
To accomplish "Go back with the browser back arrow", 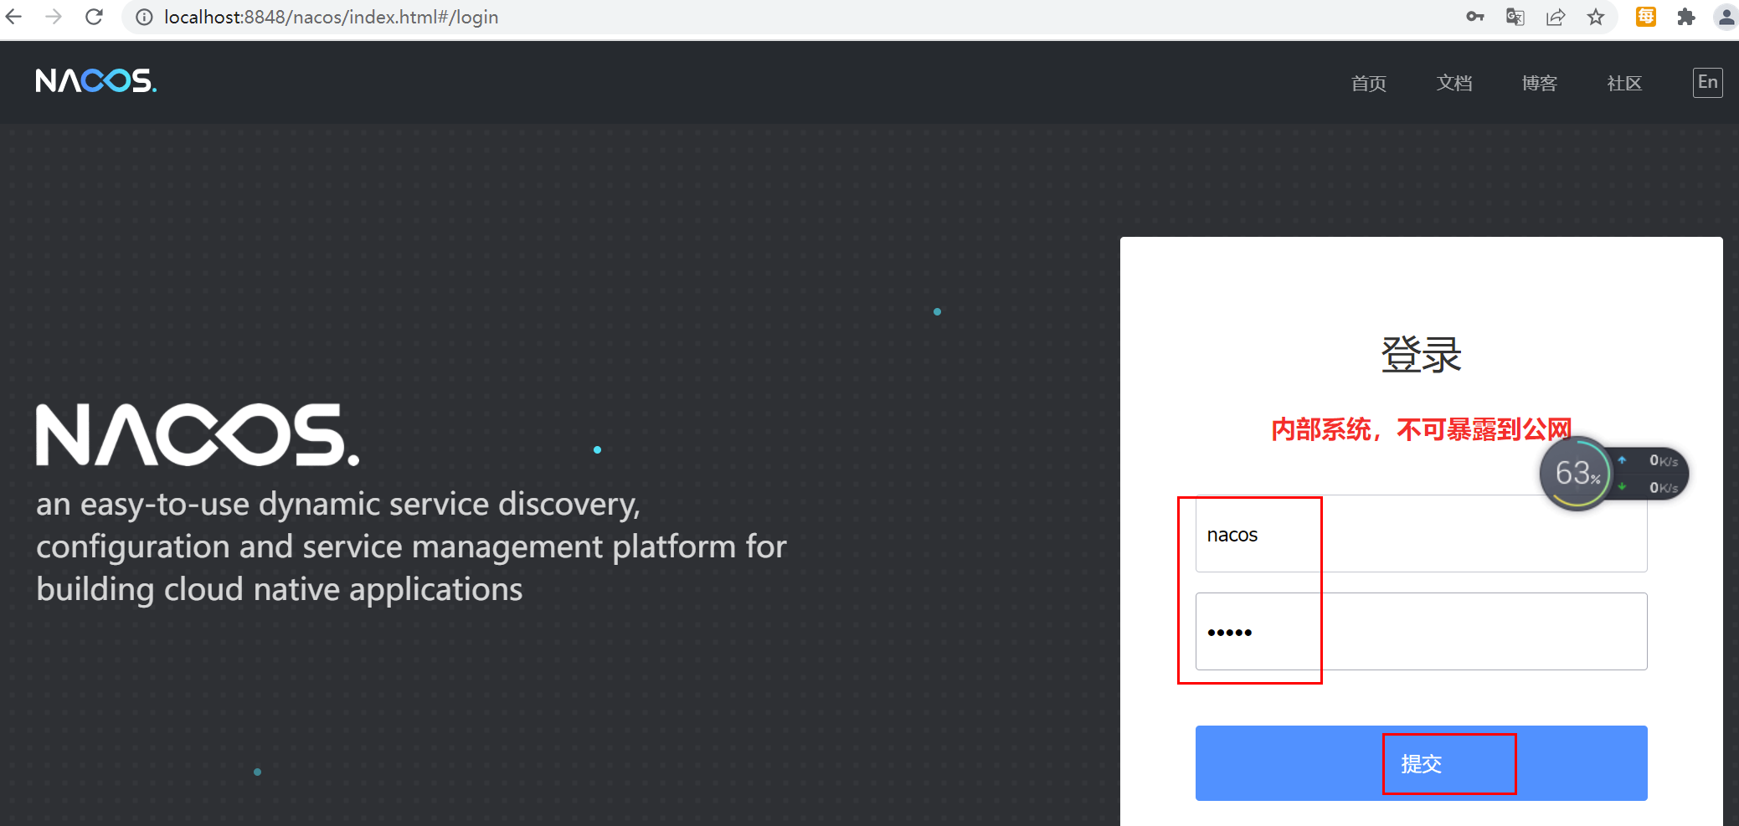I will coord(14,17).
